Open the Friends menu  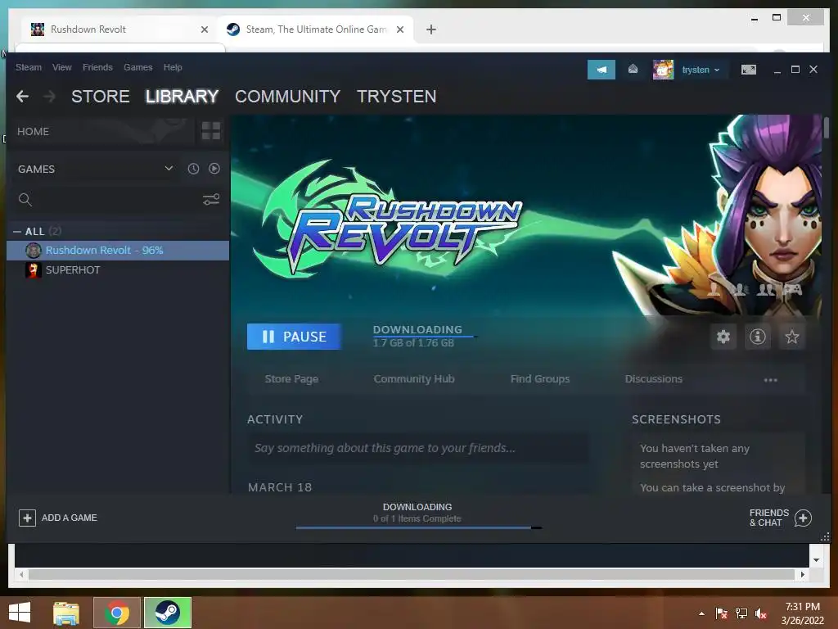click(97, 67)
